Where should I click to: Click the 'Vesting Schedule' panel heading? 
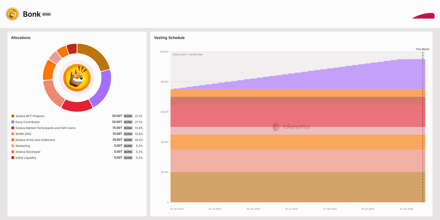pyautogui.click(x=169, y=38)
